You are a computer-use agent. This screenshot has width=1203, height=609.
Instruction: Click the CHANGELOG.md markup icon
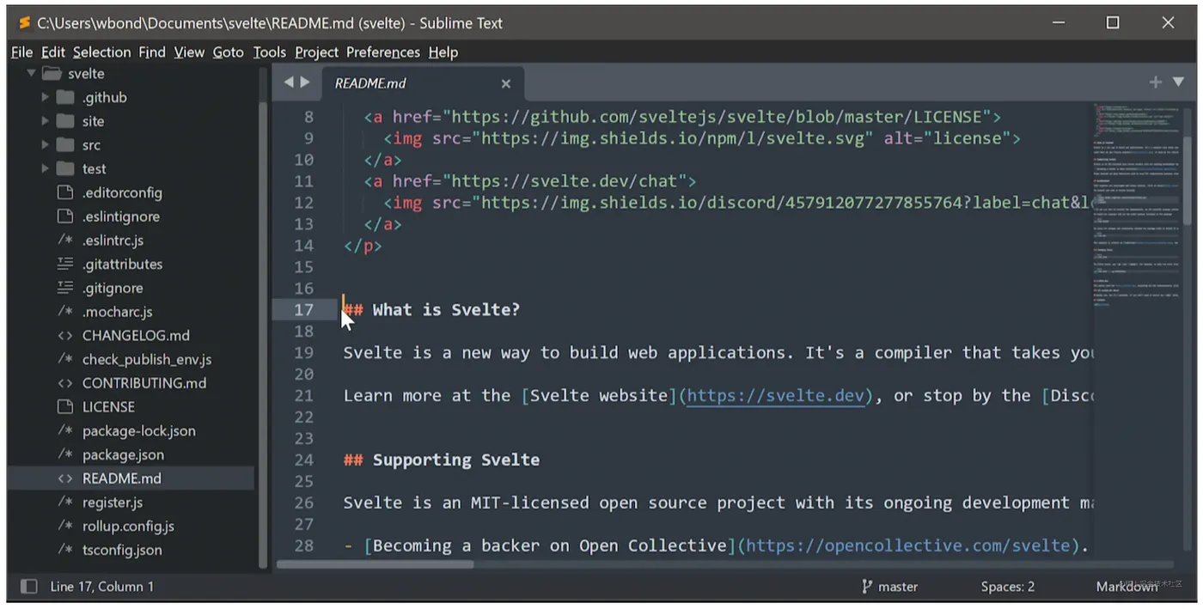pos(64,336)
